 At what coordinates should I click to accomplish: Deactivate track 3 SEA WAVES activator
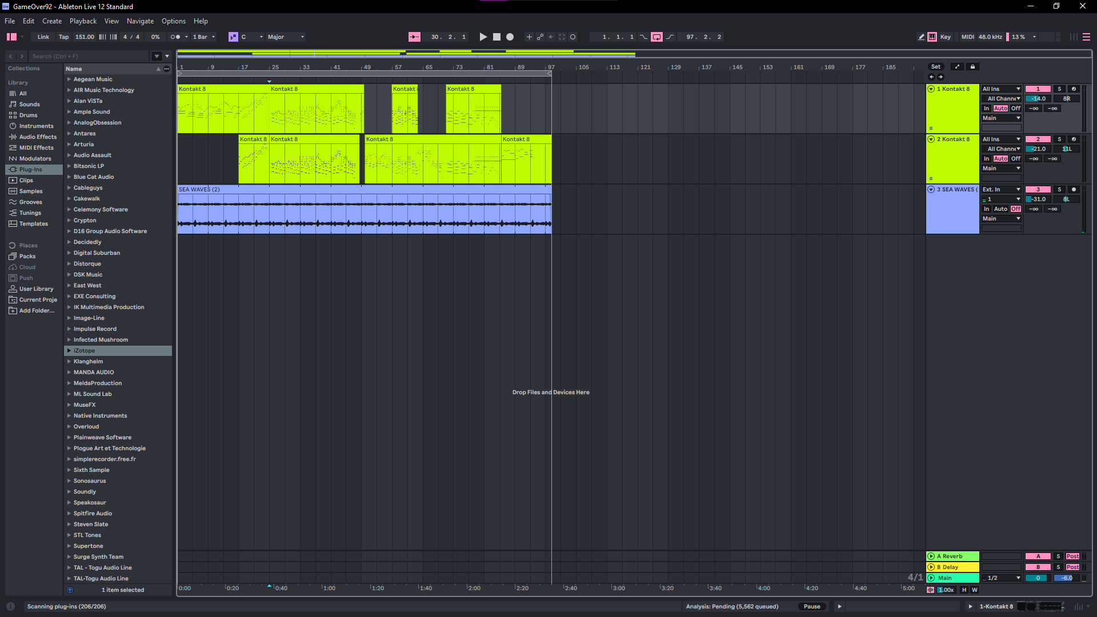click(x=1038, y=190)
